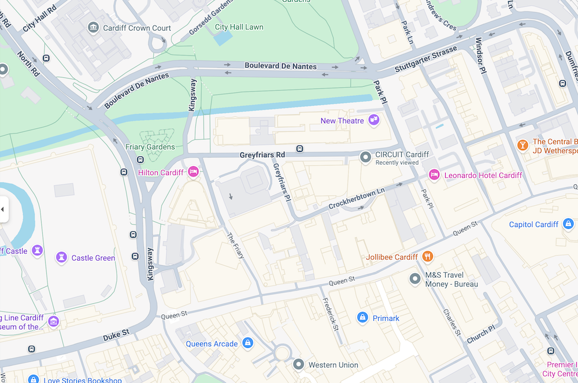Select the Hilton Cardiff hotel pin

pyautogui.click(x=193, y=172)
